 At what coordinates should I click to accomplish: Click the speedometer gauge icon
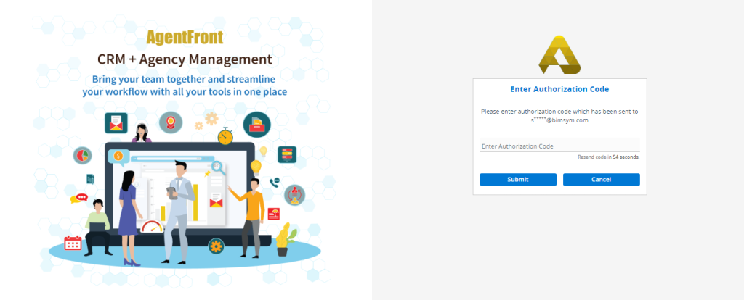point(150,228)
